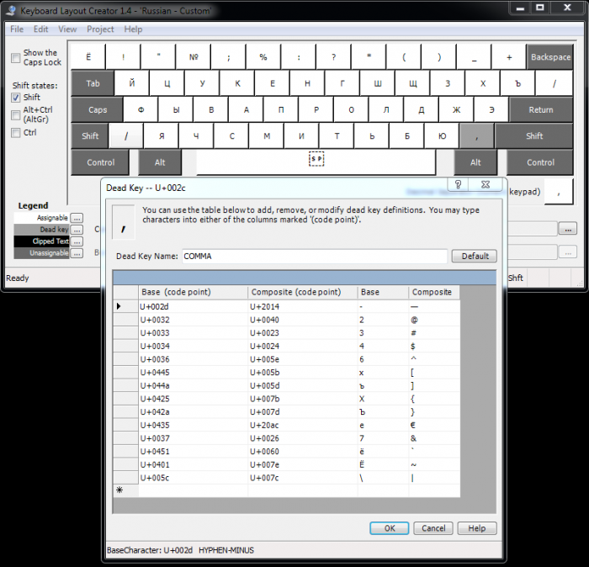The width and height of the screenshot is (589, 567).
Task: Click the Dead Key Name input field
Action: pyautogui.click(x=315, y=256)
